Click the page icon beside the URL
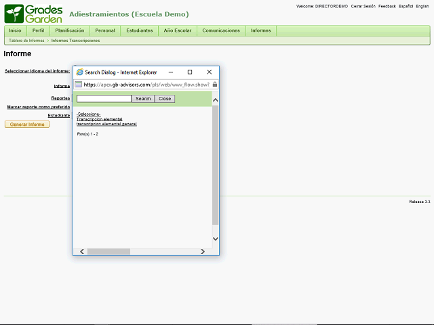The width and height of the screenshot is (434, 325). tap(79, 85)
